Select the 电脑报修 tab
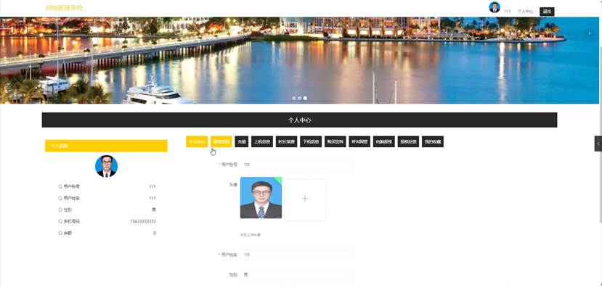 pos(384,142)
